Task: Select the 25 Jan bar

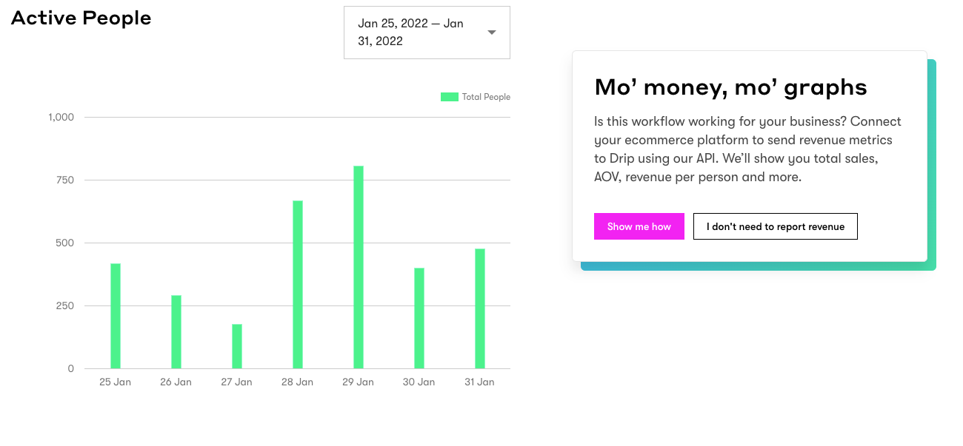Action: click(116, 316)
